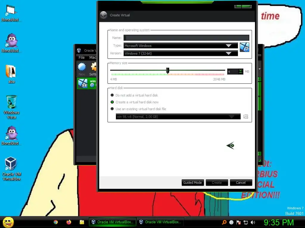Click the volume speaker tray icon
The width and height of the screenshot is (305, 228).
253,222
